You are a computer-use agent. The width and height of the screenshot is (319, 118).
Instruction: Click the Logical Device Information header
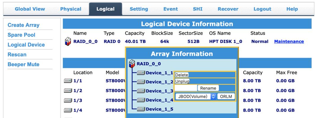click(x=187, y=24)
